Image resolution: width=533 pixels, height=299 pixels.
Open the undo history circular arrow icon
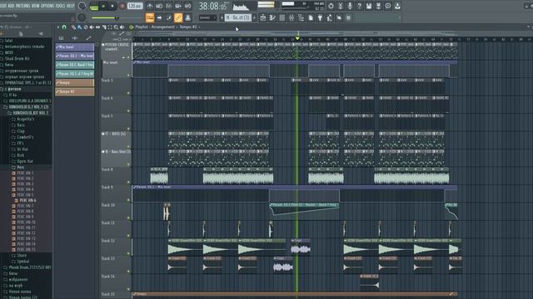coord(331,6)
